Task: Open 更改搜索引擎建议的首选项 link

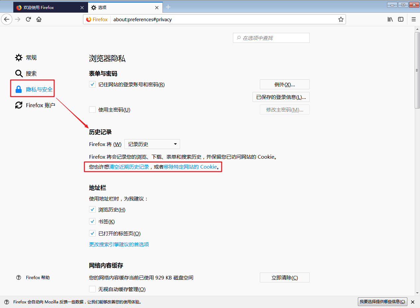Action: (119, 244)
